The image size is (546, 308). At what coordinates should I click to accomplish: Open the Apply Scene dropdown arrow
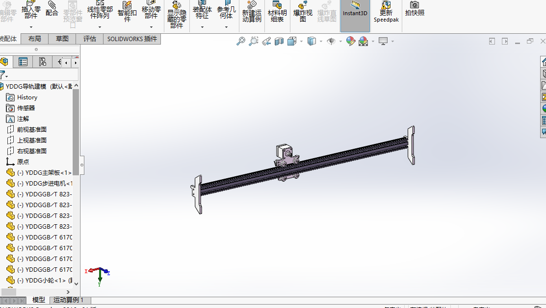(373, 41)
